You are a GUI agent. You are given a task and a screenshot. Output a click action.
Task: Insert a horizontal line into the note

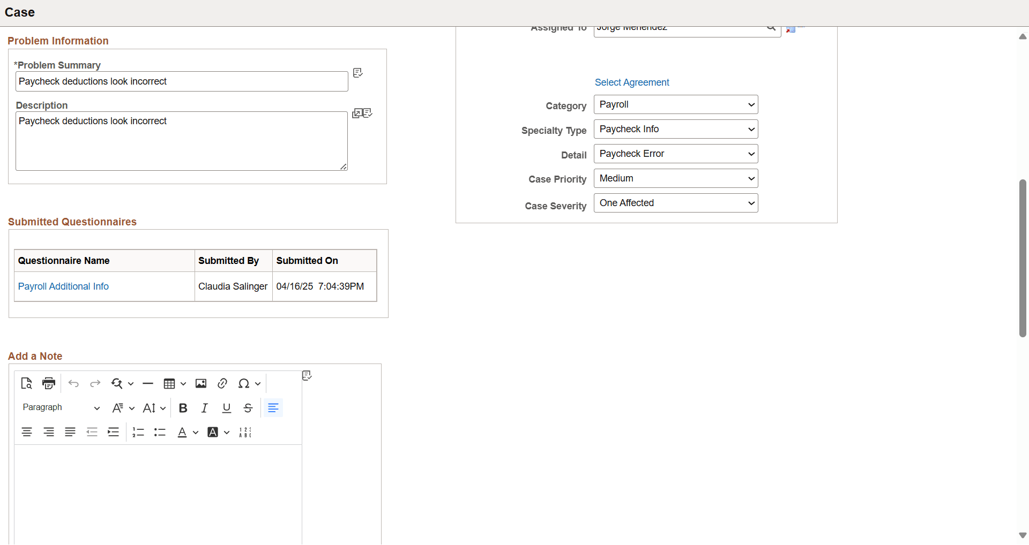pyautogui.click(x=148, y=383)
